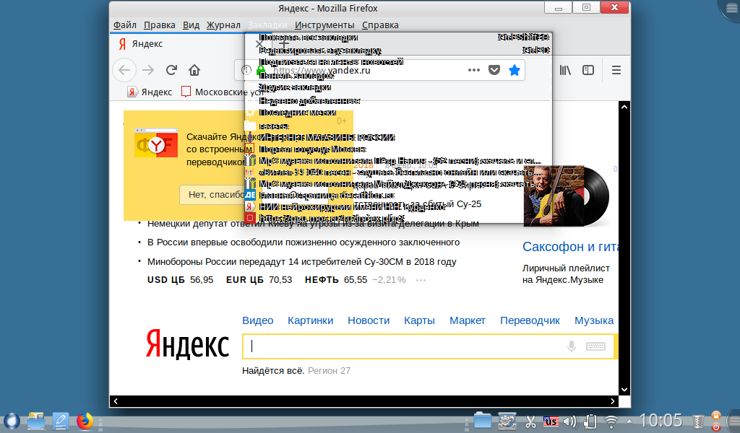Expand hidden system tray icons arrow
Viewport: 740px width, 433px height.
coord(629,421)
